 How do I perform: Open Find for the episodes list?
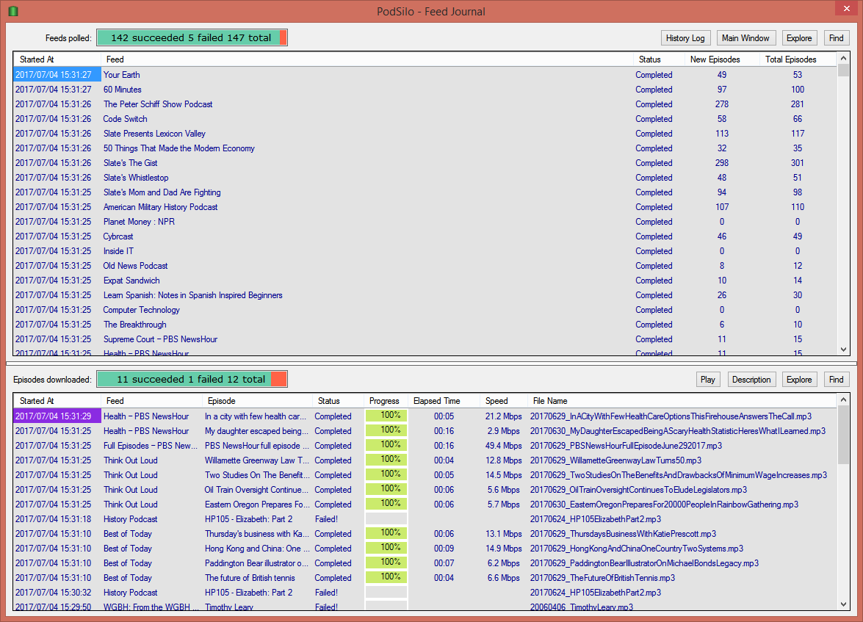click(x=837, y=379)
